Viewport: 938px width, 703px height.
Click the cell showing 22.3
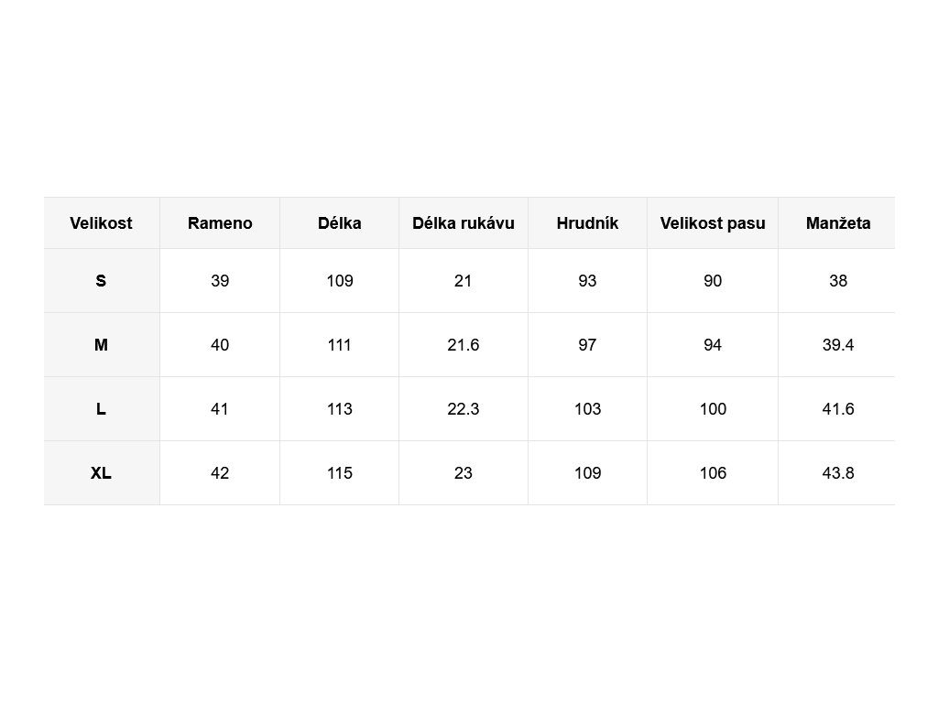click(464, 409)
